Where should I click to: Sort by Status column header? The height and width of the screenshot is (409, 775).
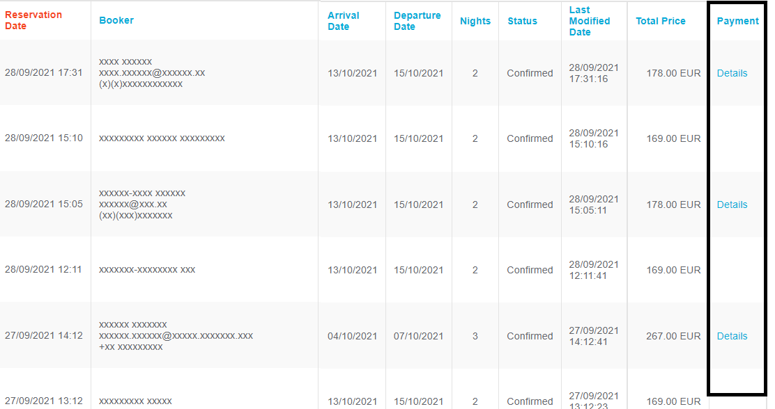point(522,21)
